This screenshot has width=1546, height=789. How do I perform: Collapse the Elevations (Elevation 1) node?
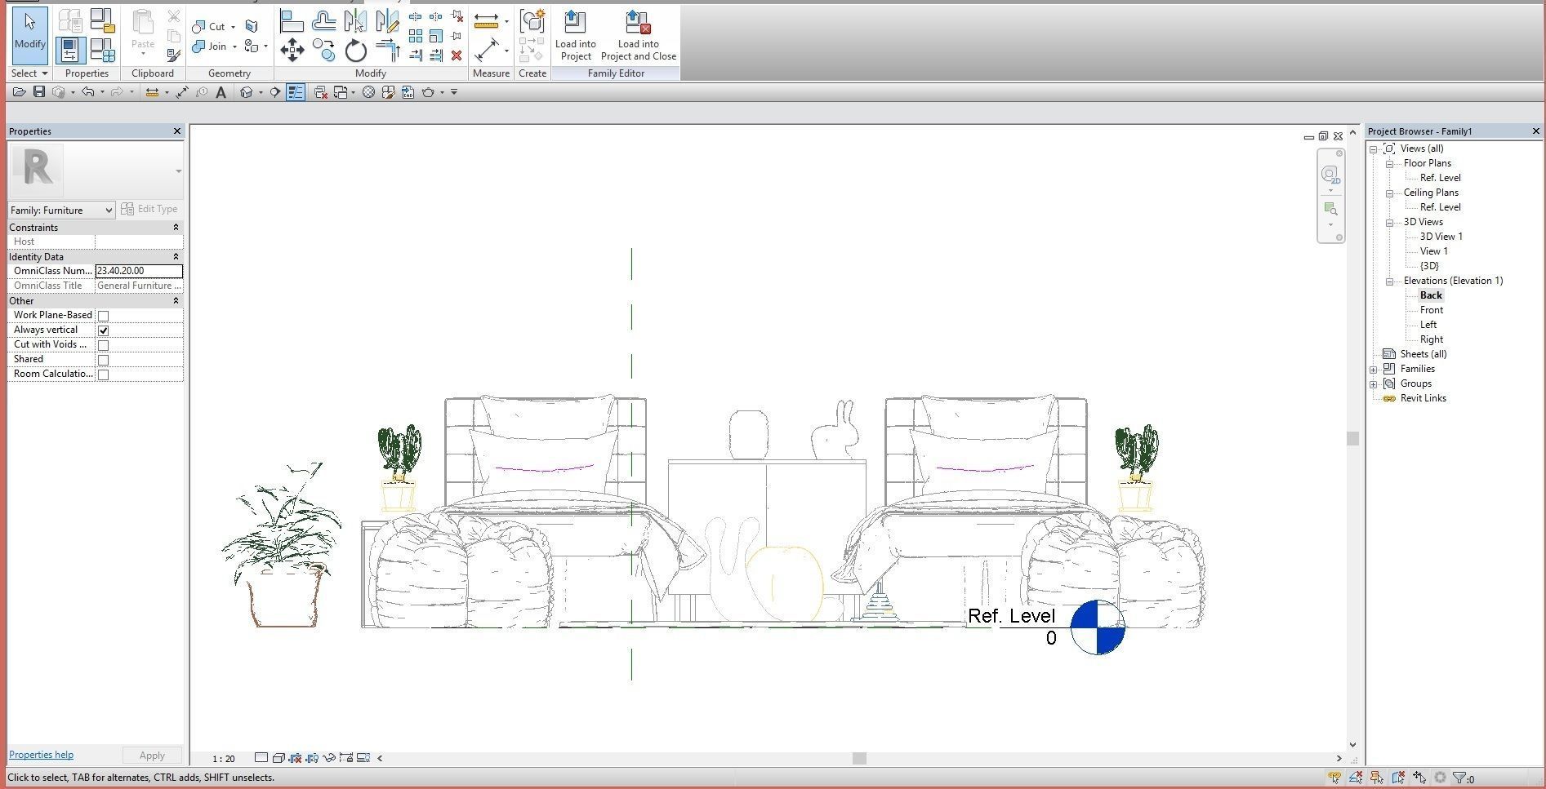(1389, 281)
